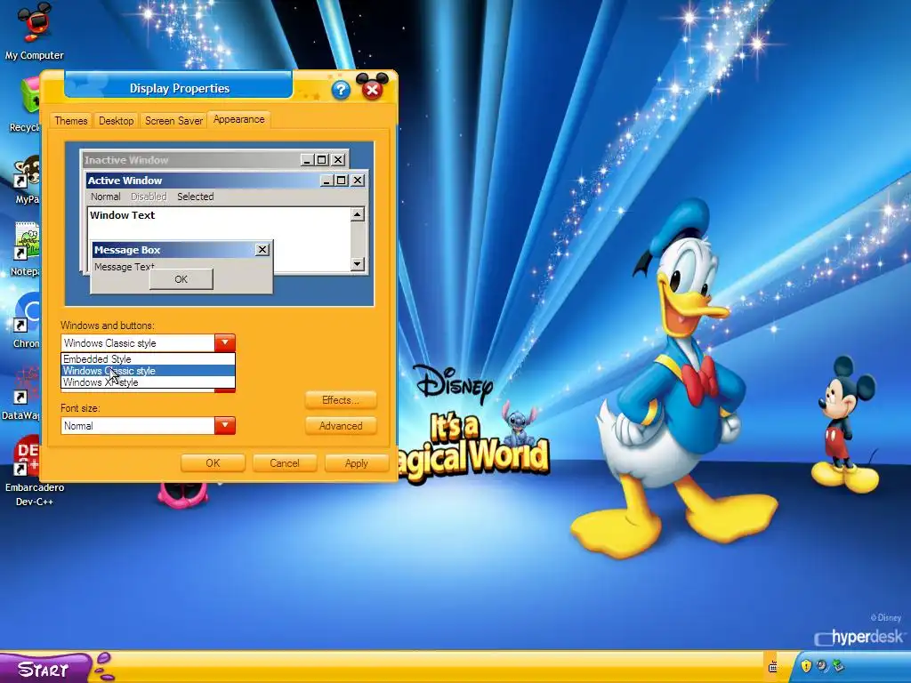Screen dimensions: 911x683
Task: Choose Embedded Style from the list
Action: (x=149, y=359)
